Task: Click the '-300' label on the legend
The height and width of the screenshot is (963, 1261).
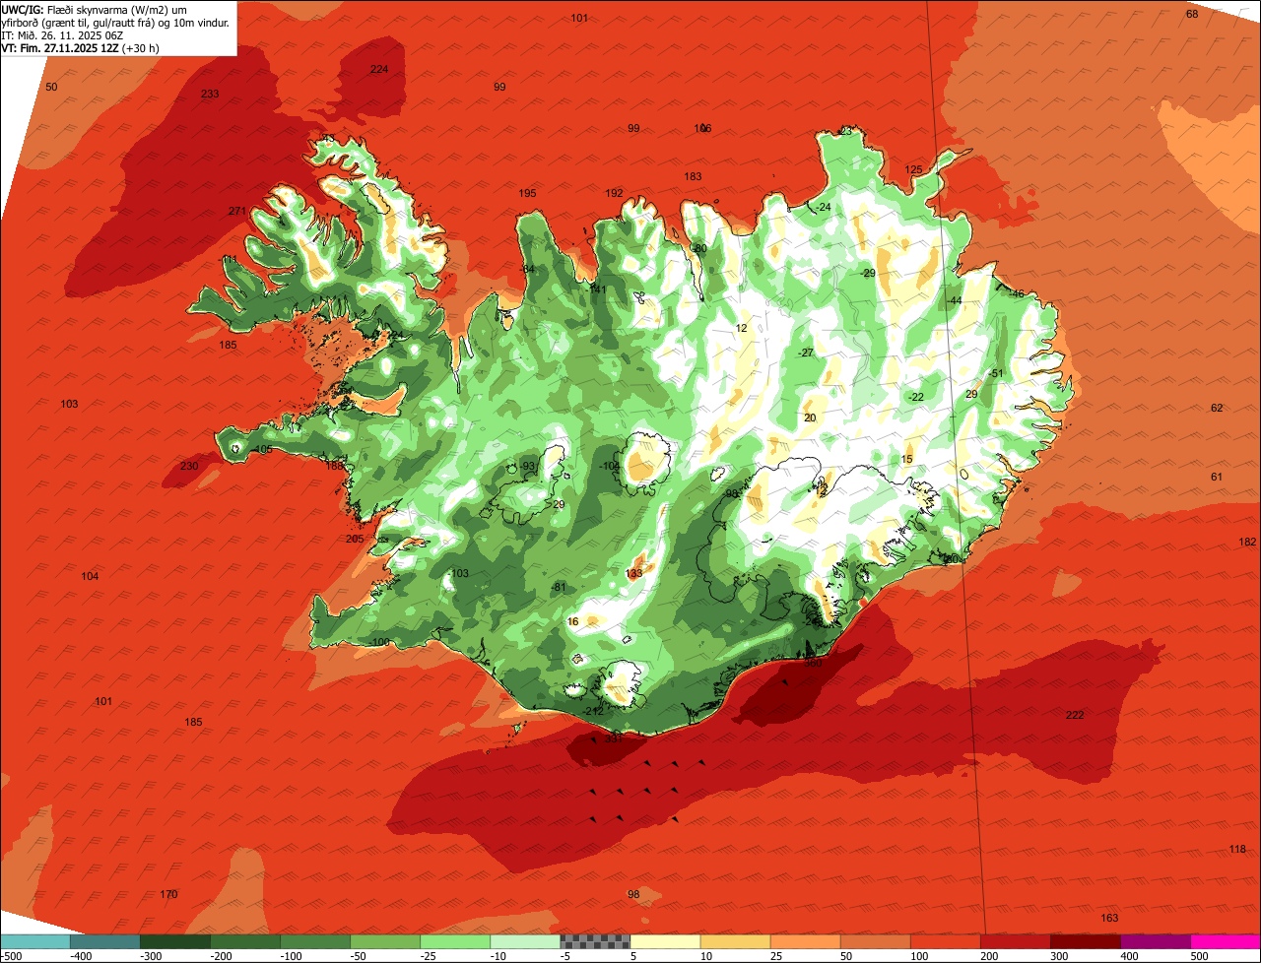Action: [151, 956]
